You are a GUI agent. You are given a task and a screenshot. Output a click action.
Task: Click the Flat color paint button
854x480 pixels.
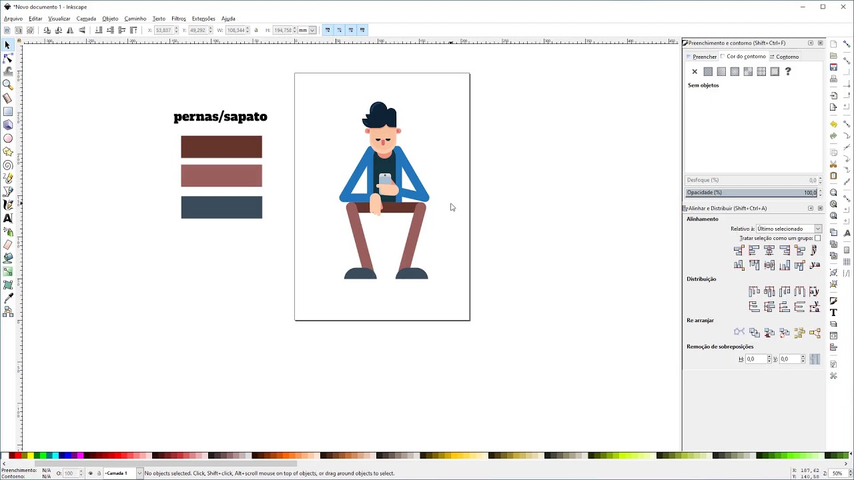[708, 71]
